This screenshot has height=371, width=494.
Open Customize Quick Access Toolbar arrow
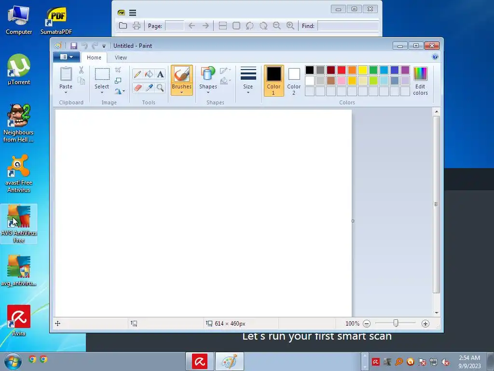click(104, 46)
